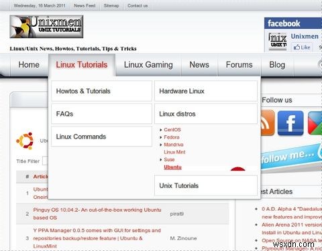The image size is (322, 251).
Task: Open the Blog menu tab
Action: coord(277,65)
